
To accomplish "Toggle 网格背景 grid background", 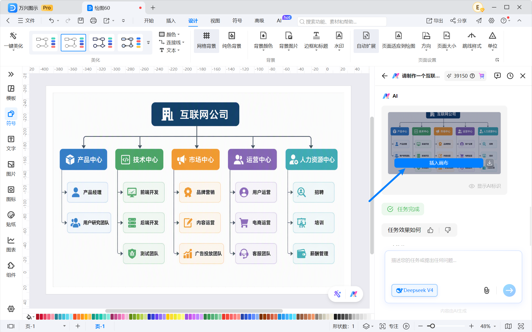I will [207, 41].
